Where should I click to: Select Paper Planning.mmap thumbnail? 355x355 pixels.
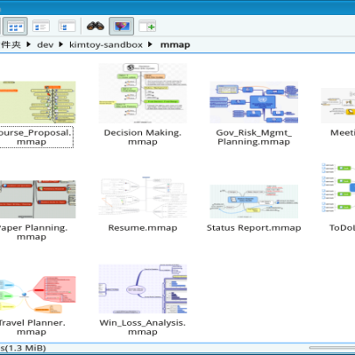[37, 199]
